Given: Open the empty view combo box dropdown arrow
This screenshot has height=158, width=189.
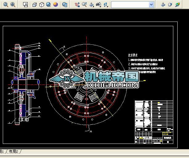Looking at the screenshot, I should 151,5.
